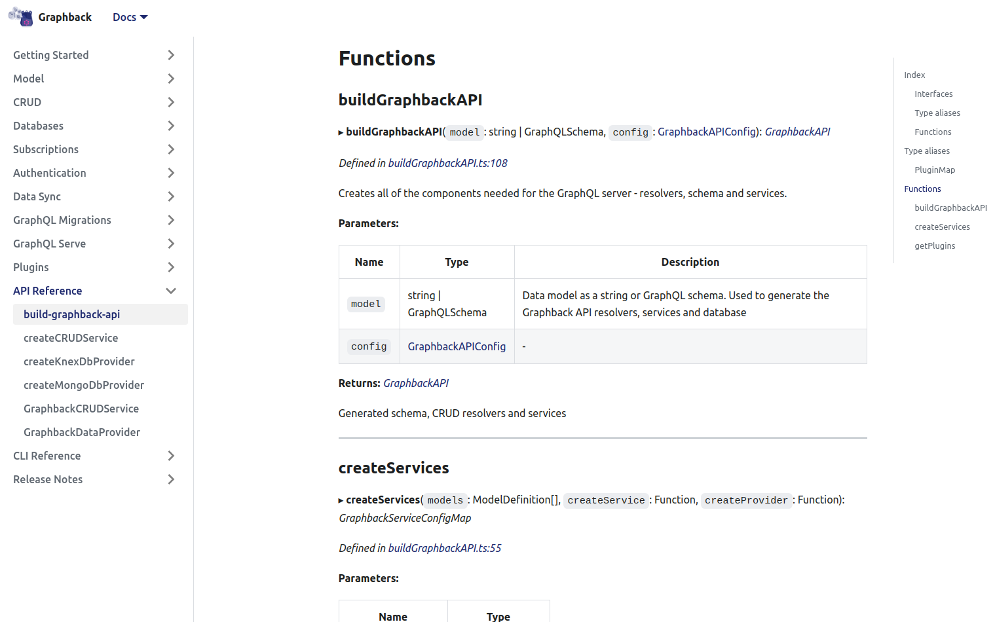Click the Returns GraphbackAPI link
995x622 pixels.
click(416, 383)
